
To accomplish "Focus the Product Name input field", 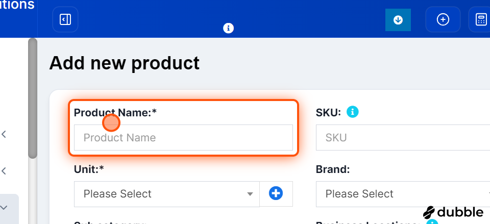I will pyautogui.click(x=183, y=137).
